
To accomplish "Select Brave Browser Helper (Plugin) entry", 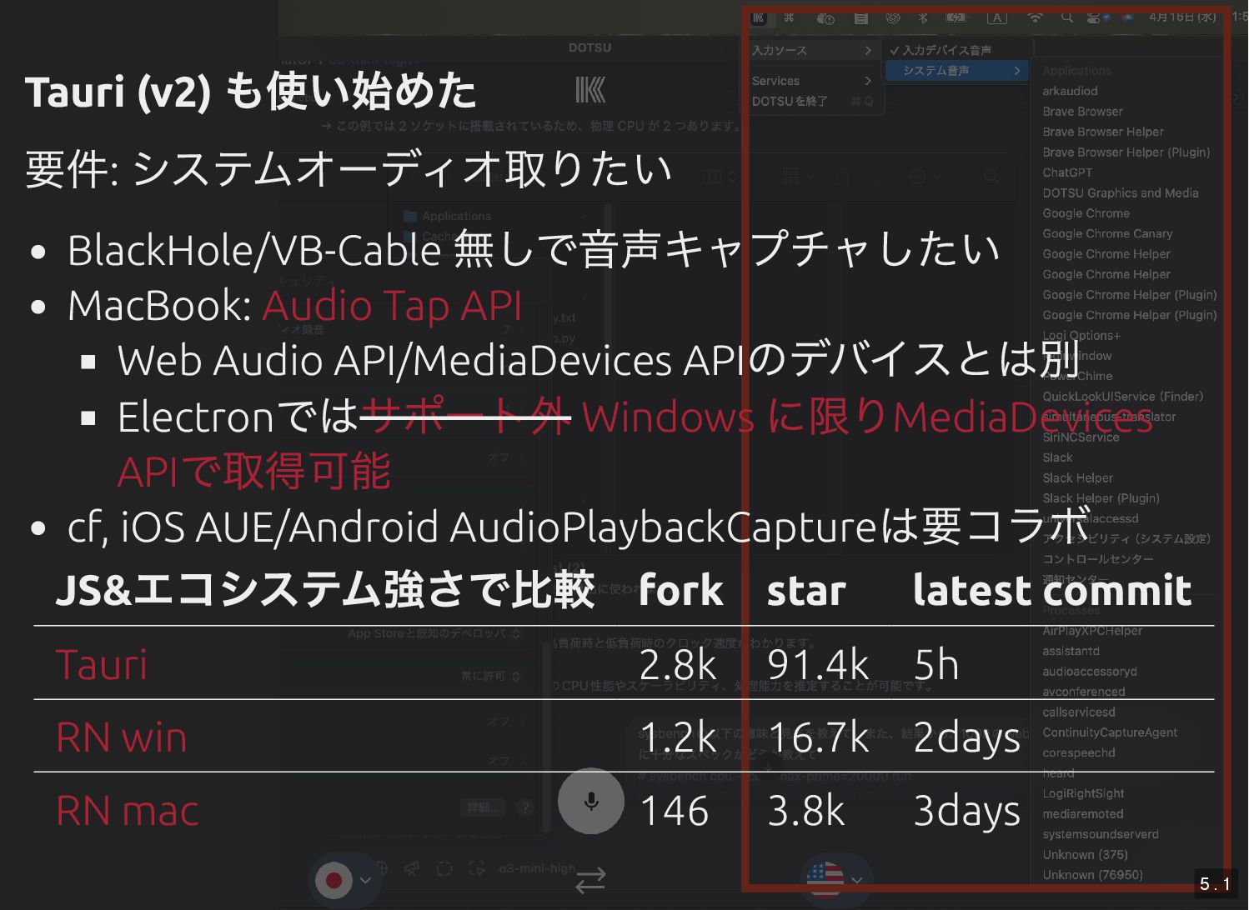I will point(1126,152).
